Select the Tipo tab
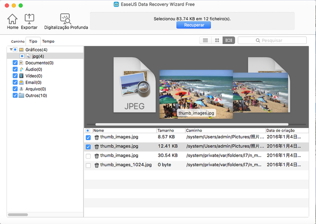This screenshot has width=316, height=224. point(33,41)
